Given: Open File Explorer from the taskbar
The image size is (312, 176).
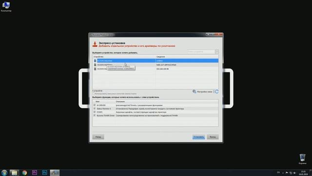Looking at the screenshot, I should pyautogui.click(x=14, y=173).
